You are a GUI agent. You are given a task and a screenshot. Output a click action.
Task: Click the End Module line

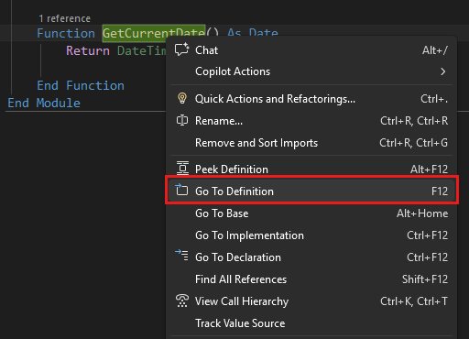pos(44,103)
